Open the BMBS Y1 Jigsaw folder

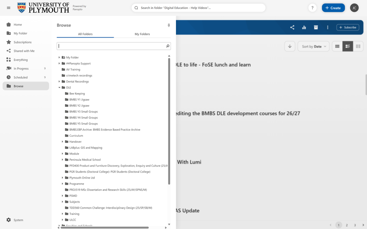tap(77, 99)
